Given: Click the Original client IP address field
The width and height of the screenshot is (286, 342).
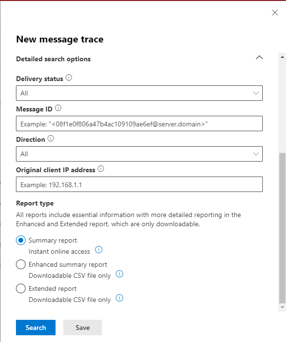Looking at the screenshot, I should point(140,185).
